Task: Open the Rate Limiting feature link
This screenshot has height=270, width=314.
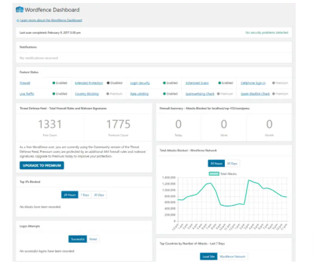Action: click(139, 94)
